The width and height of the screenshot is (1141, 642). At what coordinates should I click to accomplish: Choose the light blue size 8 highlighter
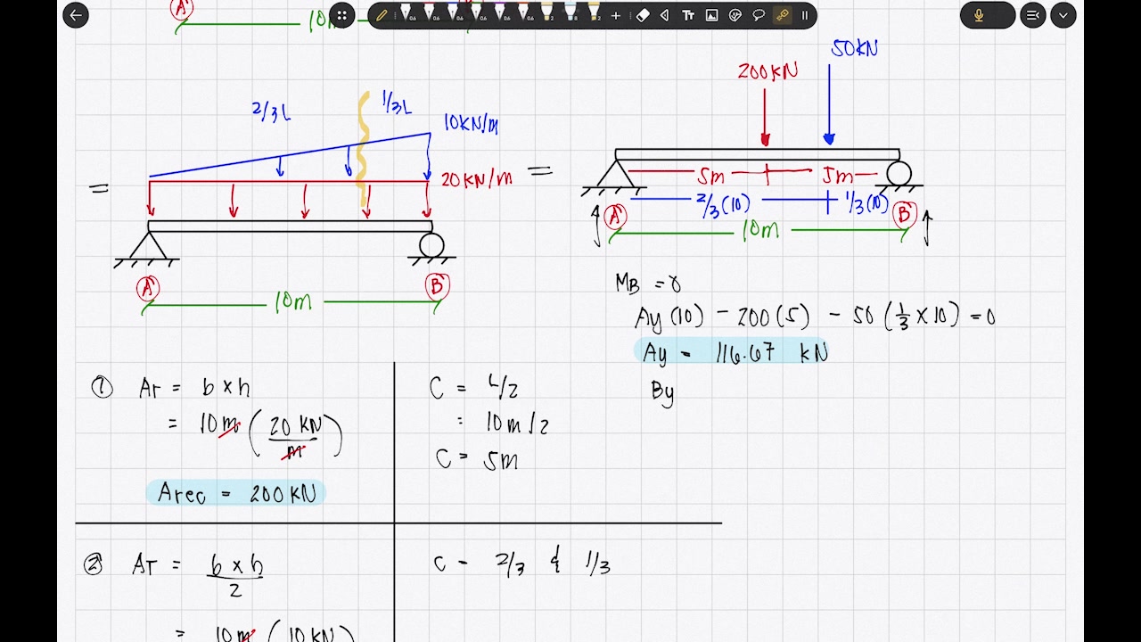pyautogui.click(x=570, y=13)
